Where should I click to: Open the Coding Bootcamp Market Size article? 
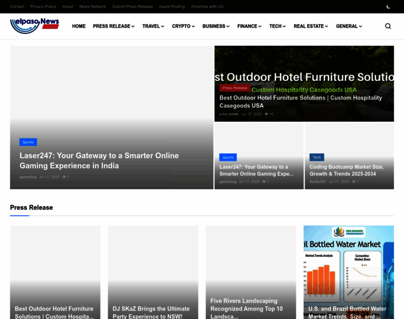click(347, 170)
